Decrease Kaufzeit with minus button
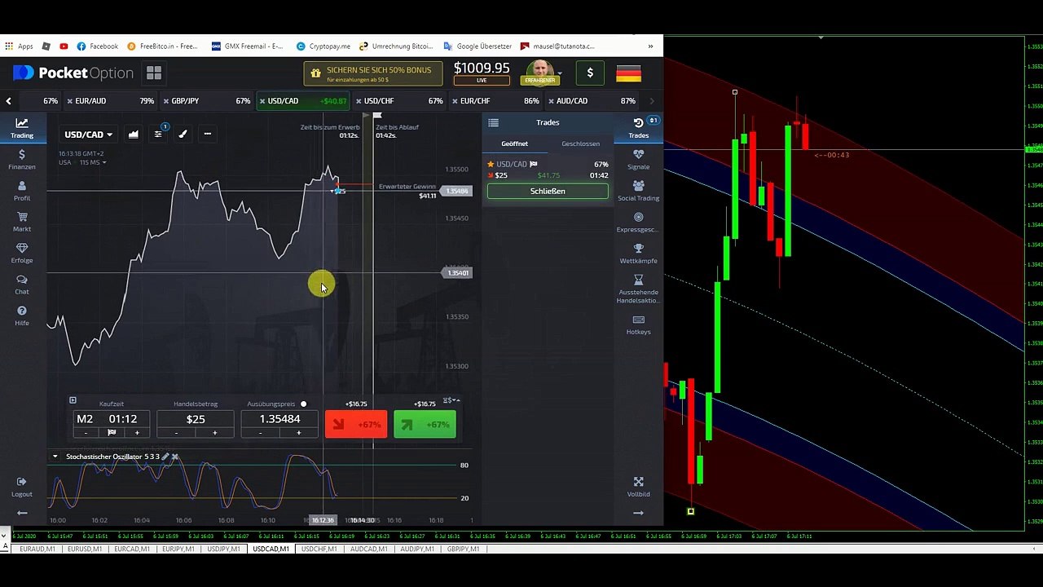Screen dimensions: 1043x587 pos(86,433)
